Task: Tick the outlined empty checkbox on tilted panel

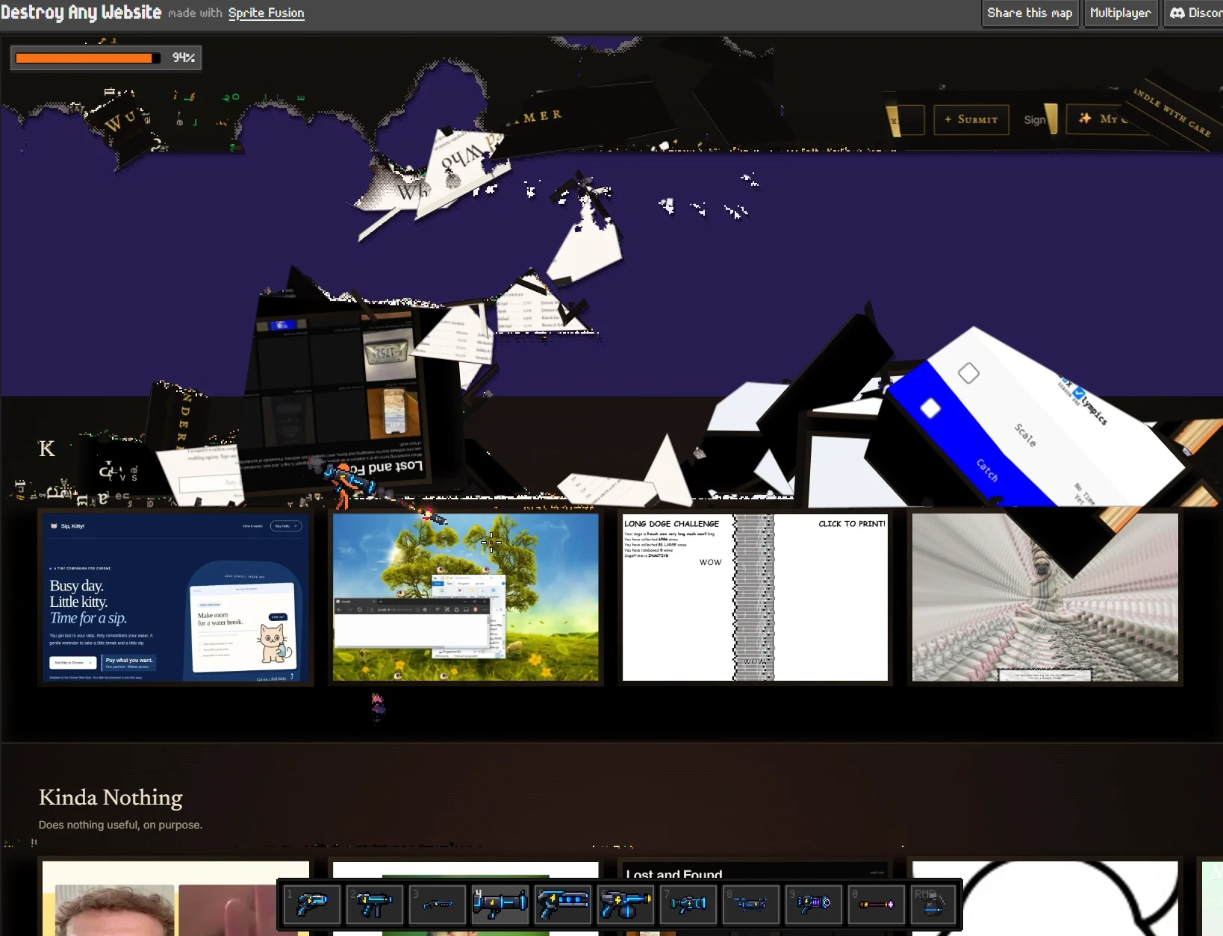Action: 968,372
